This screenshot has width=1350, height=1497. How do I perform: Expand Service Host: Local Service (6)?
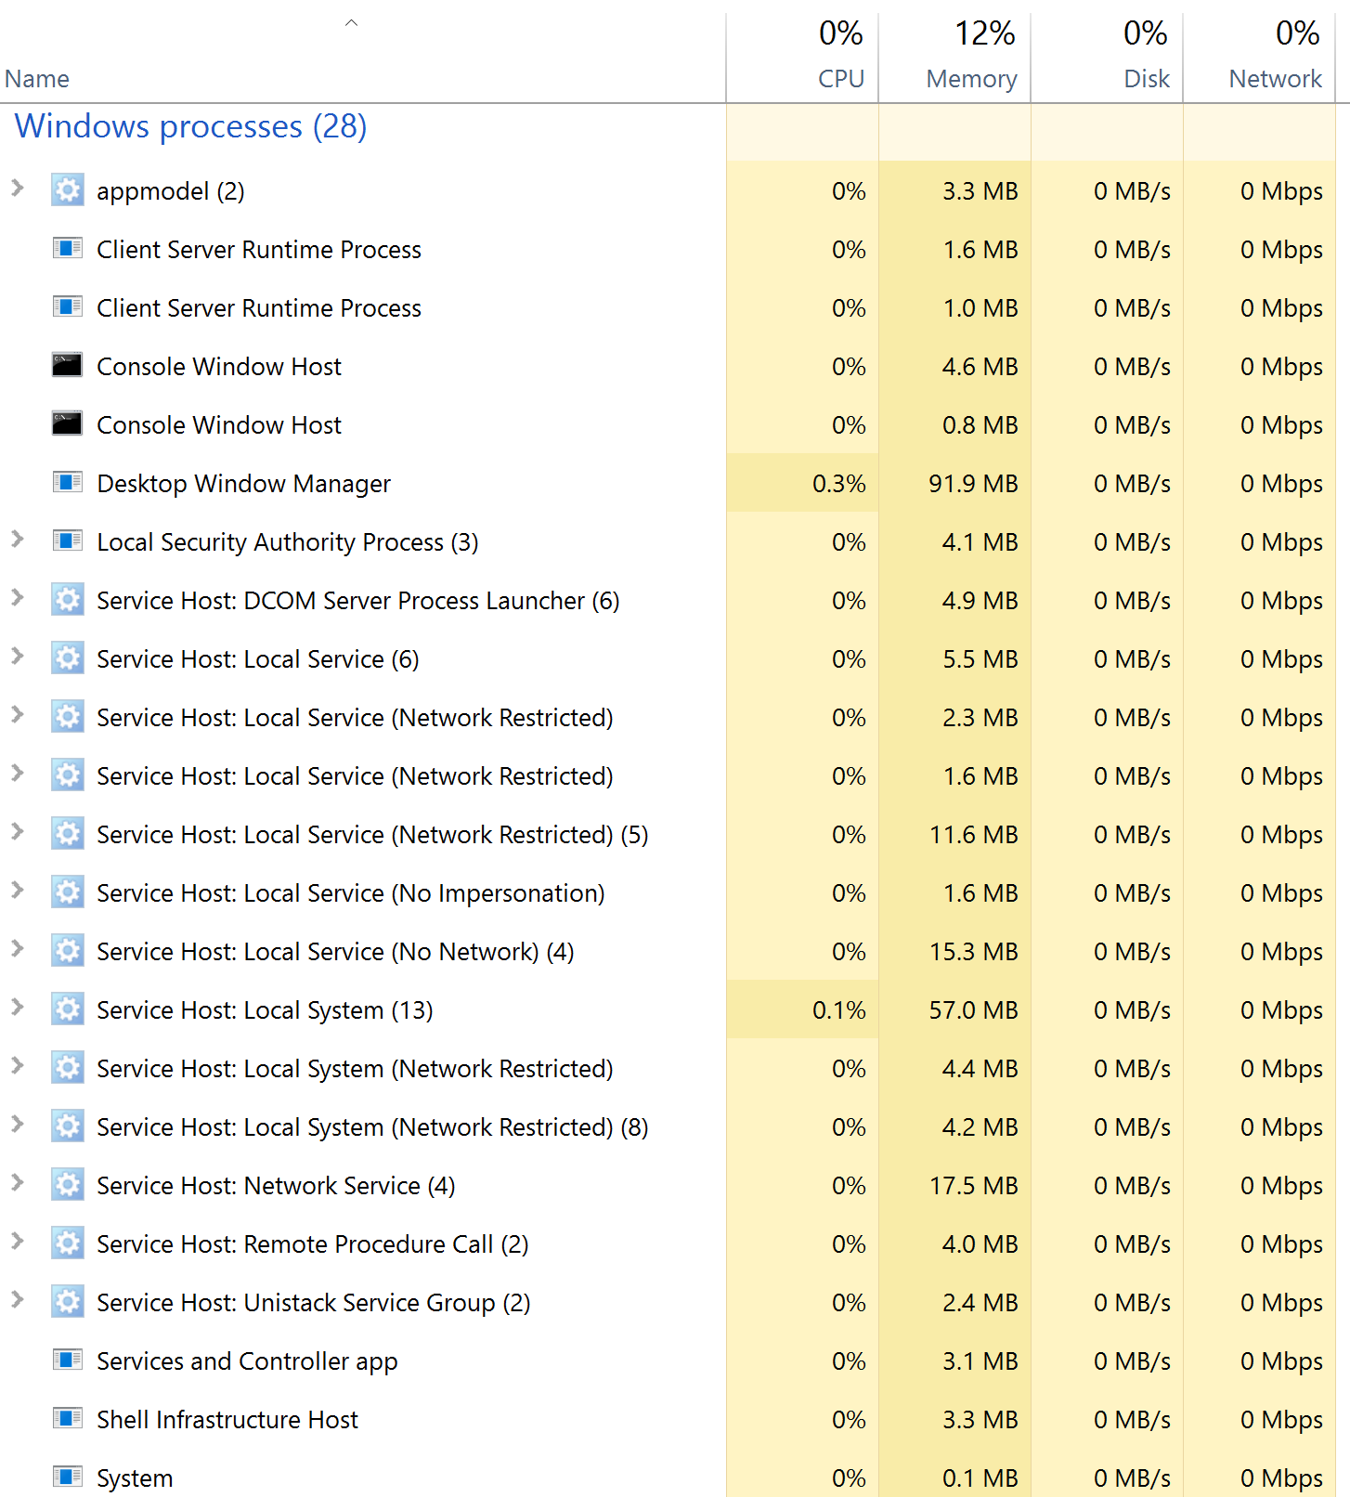pyautogui.click(x=18, y=657)
